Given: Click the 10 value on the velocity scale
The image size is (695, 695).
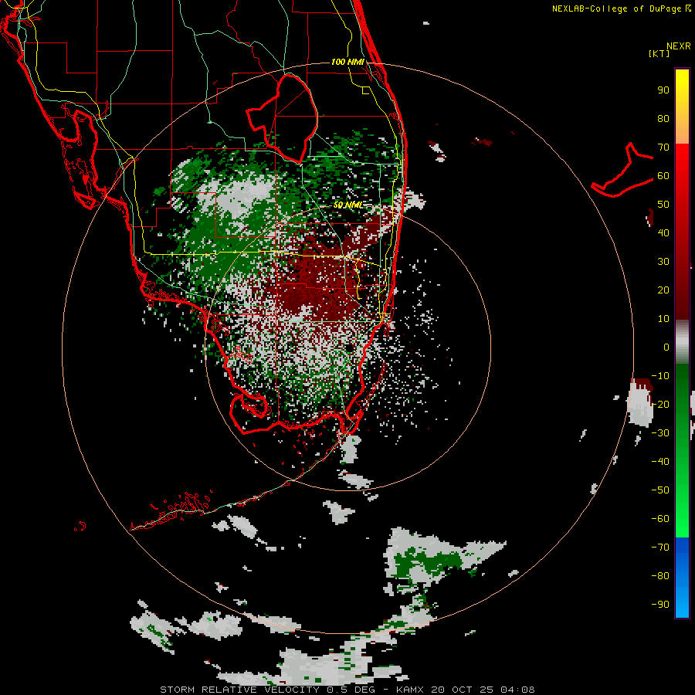Looking at the screenshot, I should pos(663,319).
